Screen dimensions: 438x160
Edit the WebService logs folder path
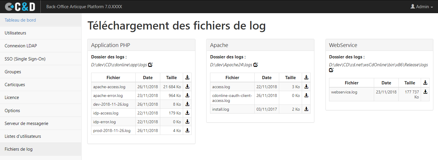331,70
